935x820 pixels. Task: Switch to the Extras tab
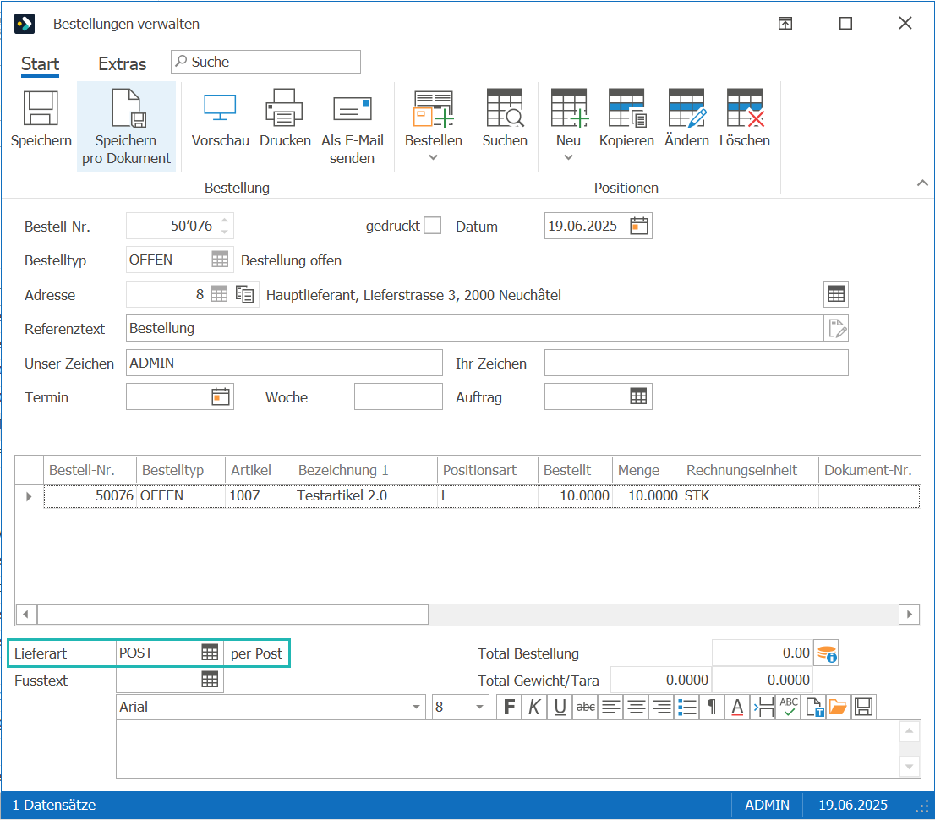click(x=123, y=63)
